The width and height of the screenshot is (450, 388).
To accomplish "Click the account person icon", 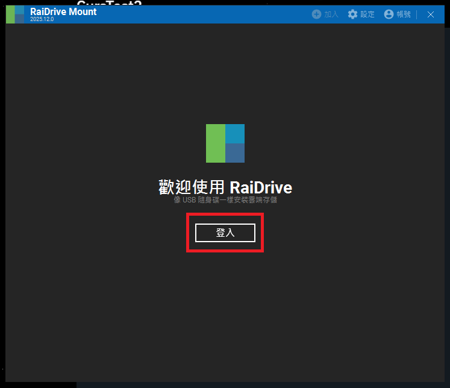I will (x=389, y=14).
